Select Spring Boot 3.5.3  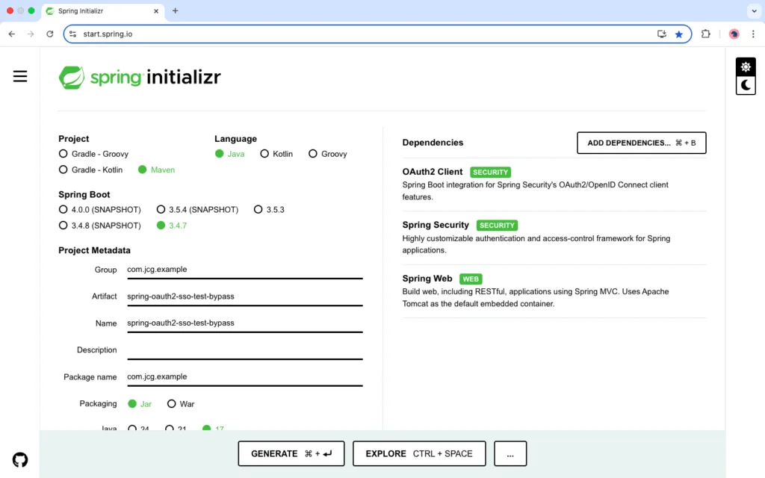269,209
